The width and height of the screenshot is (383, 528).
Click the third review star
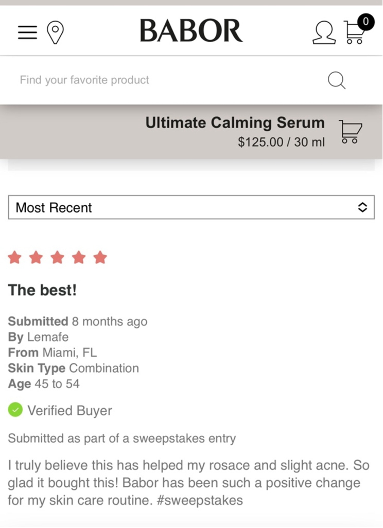click(58, 258)
